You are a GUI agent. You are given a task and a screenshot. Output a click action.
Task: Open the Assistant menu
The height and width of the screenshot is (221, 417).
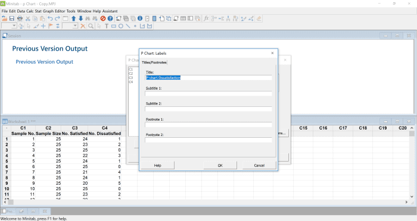[110, 11]
